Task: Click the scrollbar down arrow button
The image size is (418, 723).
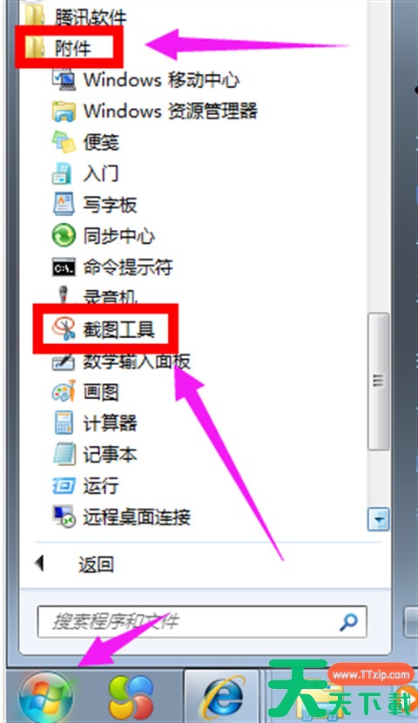Action: pos(378,519)
